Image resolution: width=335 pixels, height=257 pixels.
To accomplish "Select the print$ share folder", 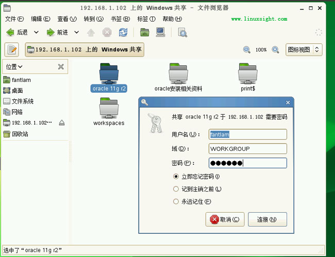I will coord(248,78).
